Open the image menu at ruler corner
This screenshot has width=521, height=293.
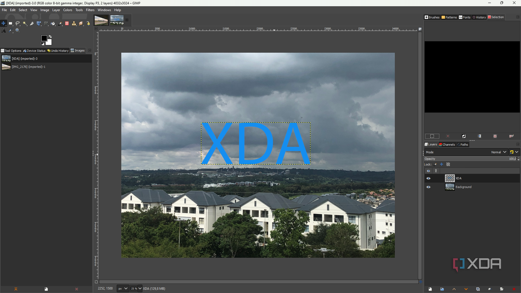pos(96,29)
